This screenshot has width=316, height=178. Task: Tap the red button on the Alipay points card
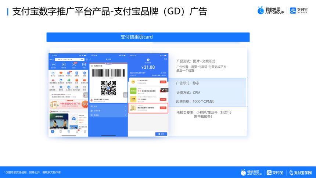point(163,82)
